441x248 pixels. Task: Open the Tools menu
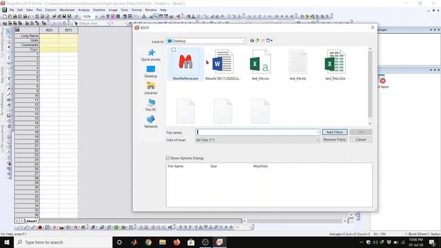pyautogui.click(x=124, y=10)
